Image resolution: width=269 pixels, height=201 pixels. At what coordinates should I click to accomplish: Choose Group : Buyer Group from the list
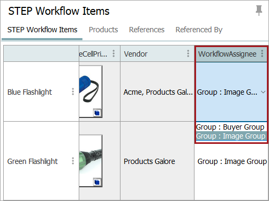pyautogui.click(x=230, y=127)
